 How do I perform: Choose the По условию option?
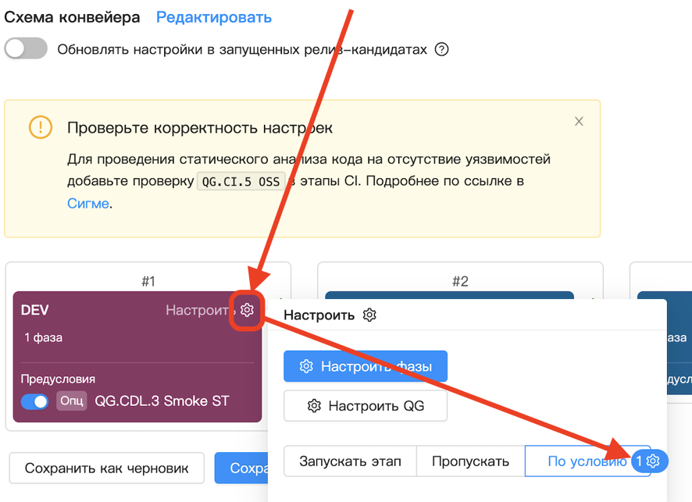point(586,461)
